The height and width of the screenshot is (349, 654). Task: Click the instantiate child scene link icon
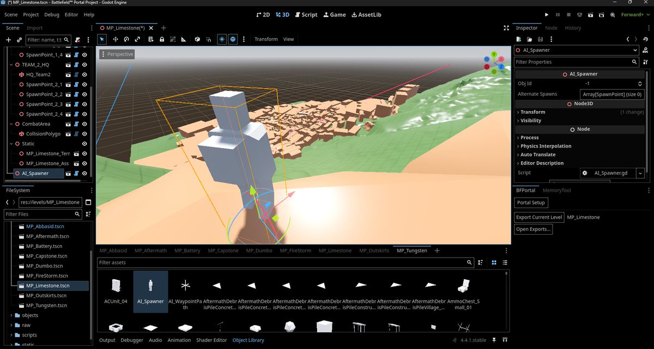coord(19,40)
